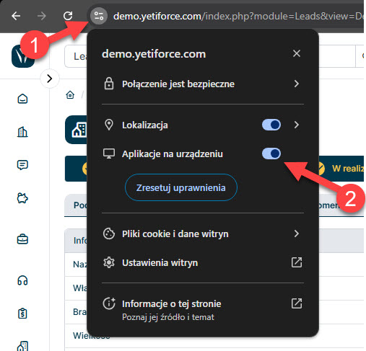Image resolution: width=366 pixels, height=351 pixels.
Task: Open the piggy bank sidebar icon
Action: tap(22, 198)
